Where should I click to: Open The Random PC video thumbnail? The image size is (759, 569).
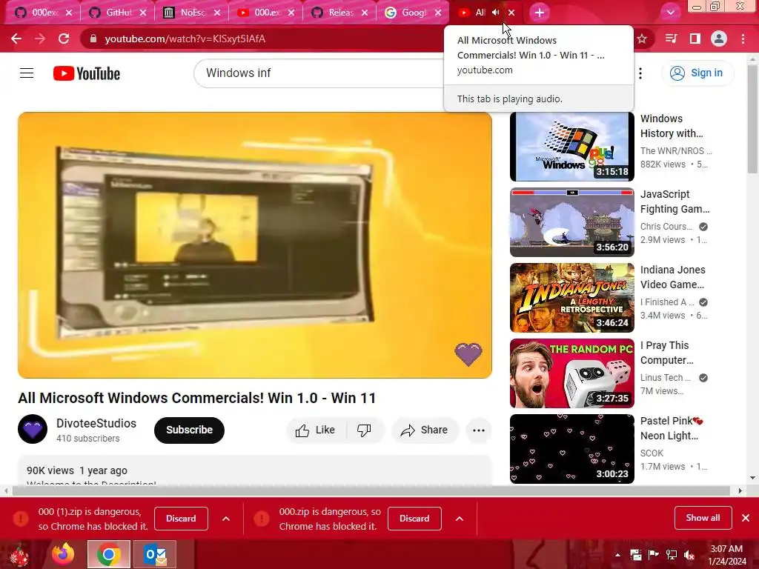click(x=571, y=373)
